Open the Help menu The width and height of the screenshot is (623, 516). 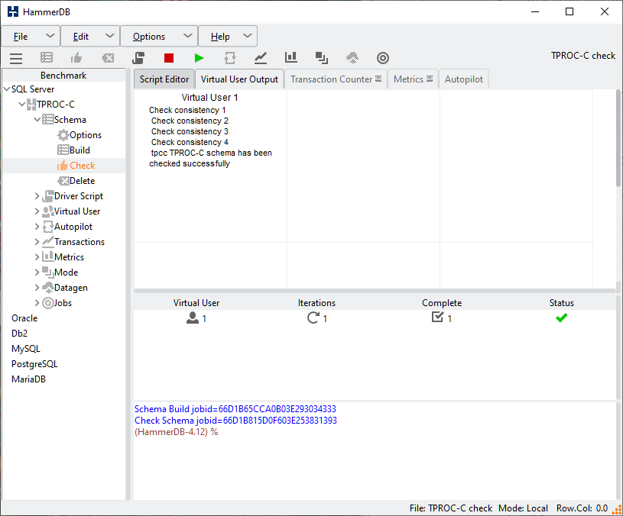point(228,36)
